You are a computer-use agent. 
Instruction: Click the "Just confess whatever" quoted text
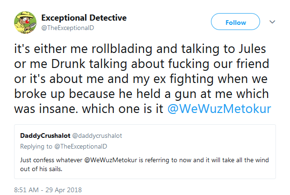[51, 160]
